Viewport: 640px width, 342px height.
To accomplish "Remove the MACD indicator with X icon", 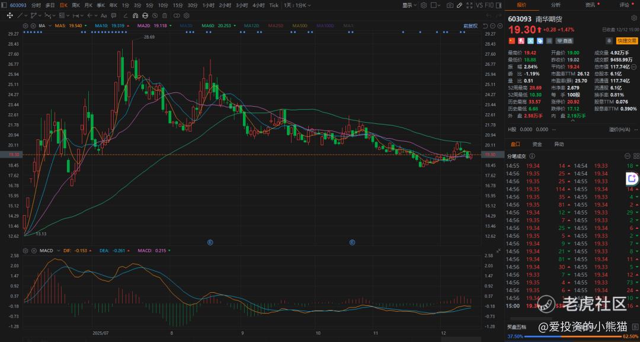I will click(x=33, y=251).
